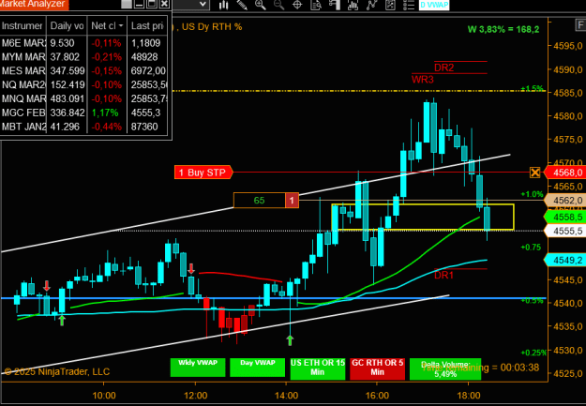Click the Instrument column header
The width and height of the screenshot is (586, 406).
[x=23, y=26]
